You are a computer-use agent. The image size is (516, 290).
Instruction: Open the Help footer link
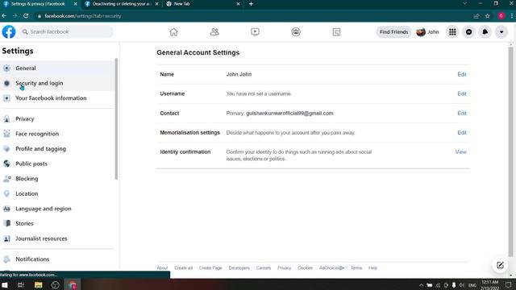click(372, 268)
